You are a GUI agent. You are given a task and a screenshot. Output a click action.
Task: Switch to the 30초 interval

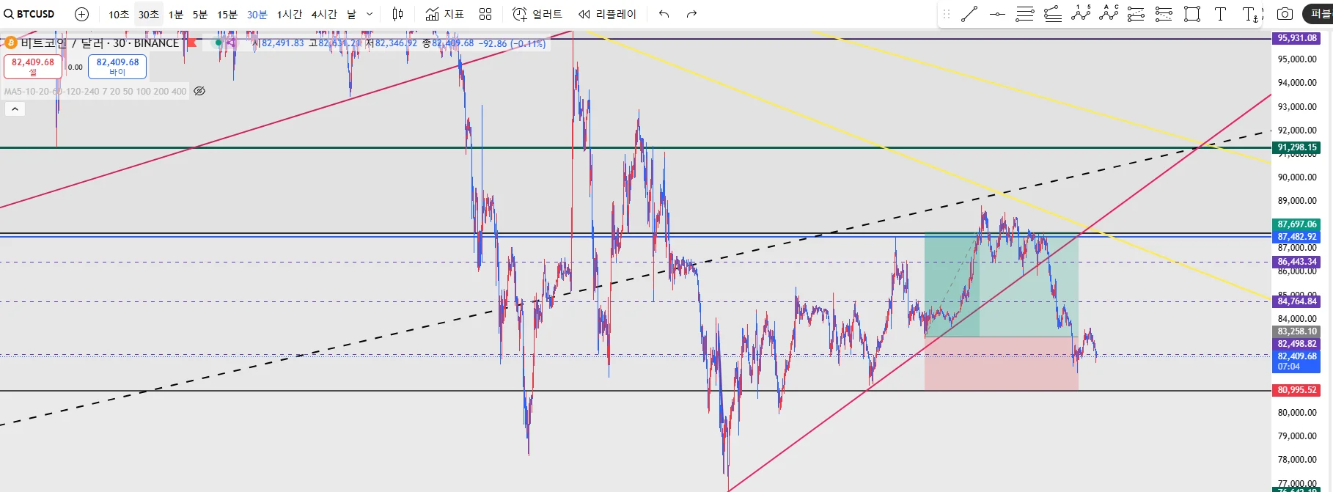coord(149,14)
